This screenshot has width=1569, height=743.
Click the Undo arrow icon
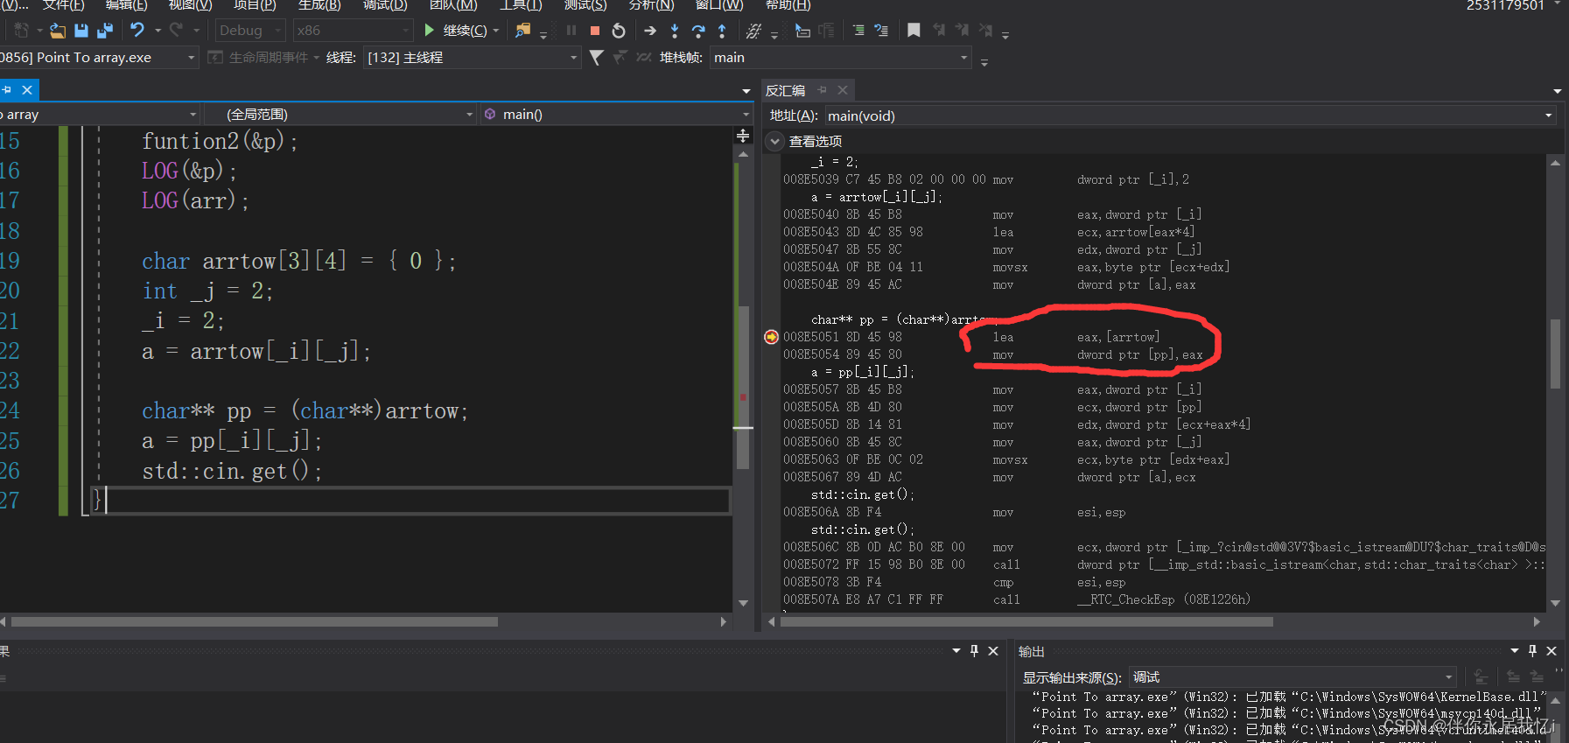pyautogui.click(x=137, y=30)
